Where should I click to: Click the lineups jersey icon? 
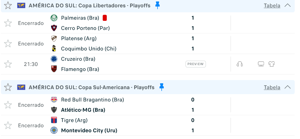click(x=272, y=64)
